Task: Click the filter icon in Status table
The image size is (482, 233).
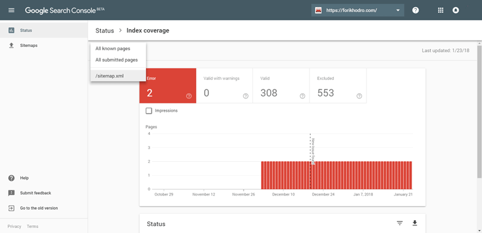Action: coord(400,223)
